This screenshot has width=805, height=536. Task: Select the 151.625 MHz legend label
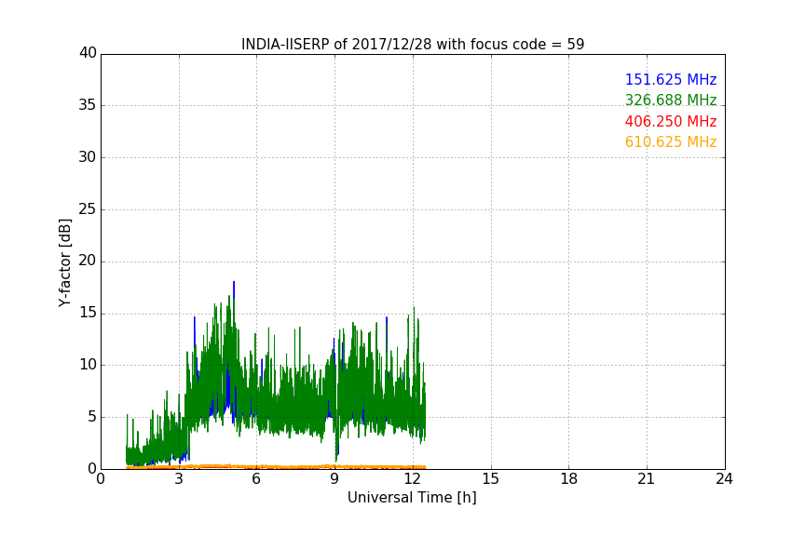coord(671,79)
